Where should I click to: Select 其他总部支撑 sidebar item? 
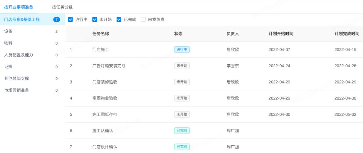tap(32, 78)
